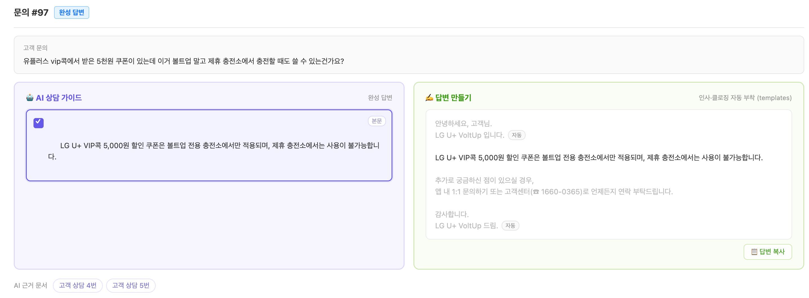Click the customer inquiry text box
The width and height of the screenshot is (809, 298).
(409, 55)
